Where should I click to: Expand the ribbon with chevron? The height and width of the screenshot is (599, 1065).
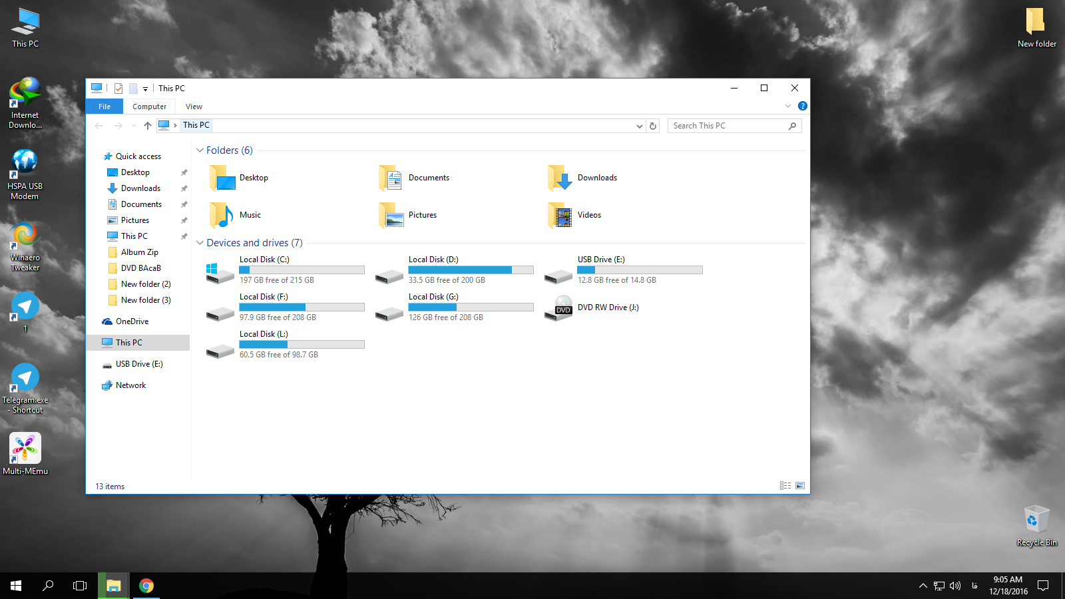pyautogui.click(x=788, y=106)
